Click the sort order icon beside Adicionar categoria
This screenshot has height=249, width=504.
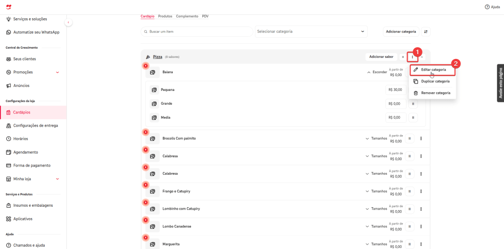(x=426, y=31)
